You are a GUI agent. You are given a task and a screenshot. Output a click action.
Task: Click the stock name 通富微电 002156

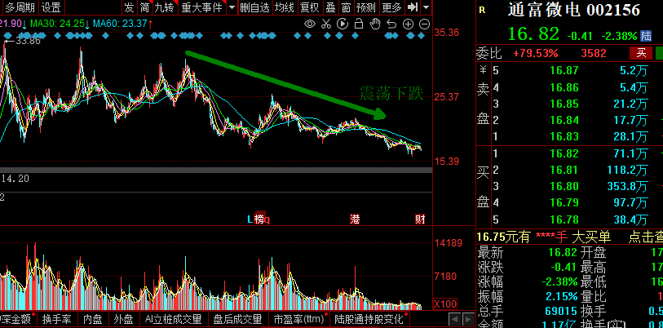[x=573, y=10]
